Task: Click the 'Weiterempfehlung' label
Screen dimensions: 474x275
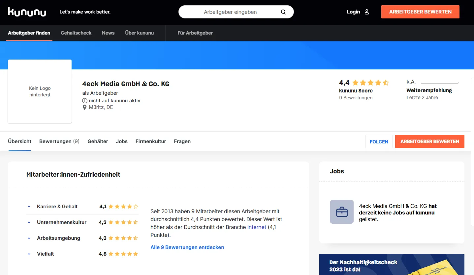Action: (x=429, y=90)
